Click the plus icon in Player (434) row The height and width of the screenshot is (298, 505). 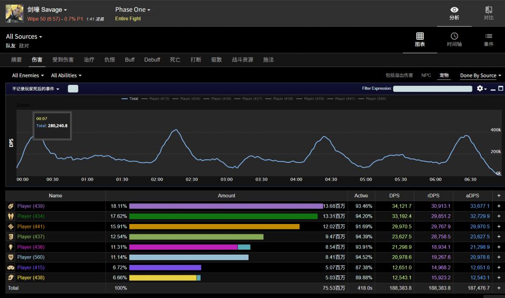[x=499, y=216]
